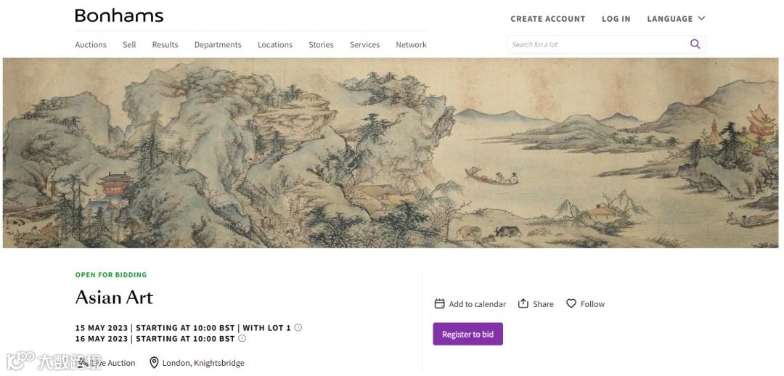Open the Departments menu
Image resolution: width=784 pixels, height=376 pixels.
click(218, 44)
